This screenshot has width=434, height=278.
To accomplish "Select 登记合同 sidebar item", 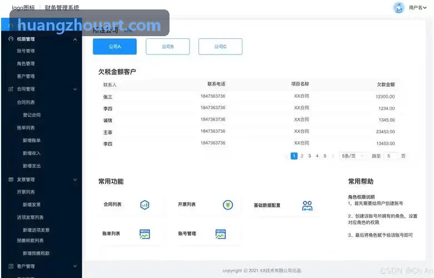I will point(32,115).
